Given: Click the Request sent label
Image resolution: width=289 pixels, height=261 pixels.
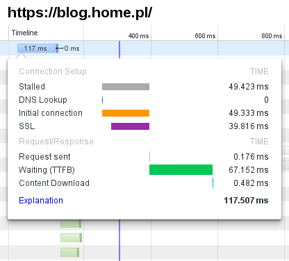Looking at the screenshot, I should (x=44, y=157).
